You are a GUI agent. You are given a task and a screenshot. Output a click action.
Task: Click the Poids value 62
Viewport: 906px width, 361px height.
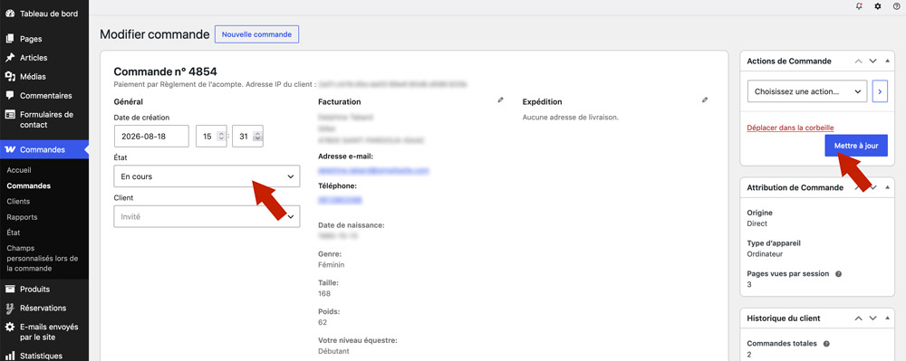tap(323, 322)
